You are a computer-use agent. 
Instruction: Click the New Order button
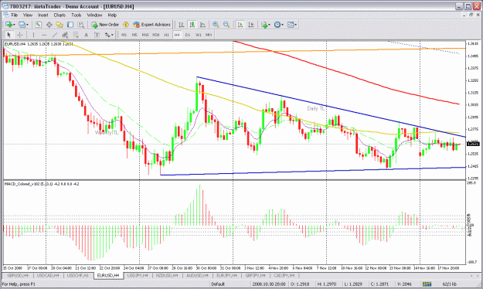click(x=105, y=25)
